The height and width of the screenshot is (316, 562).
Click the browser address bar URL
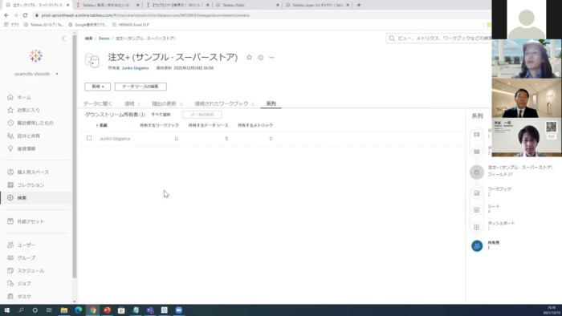[145, 15]
